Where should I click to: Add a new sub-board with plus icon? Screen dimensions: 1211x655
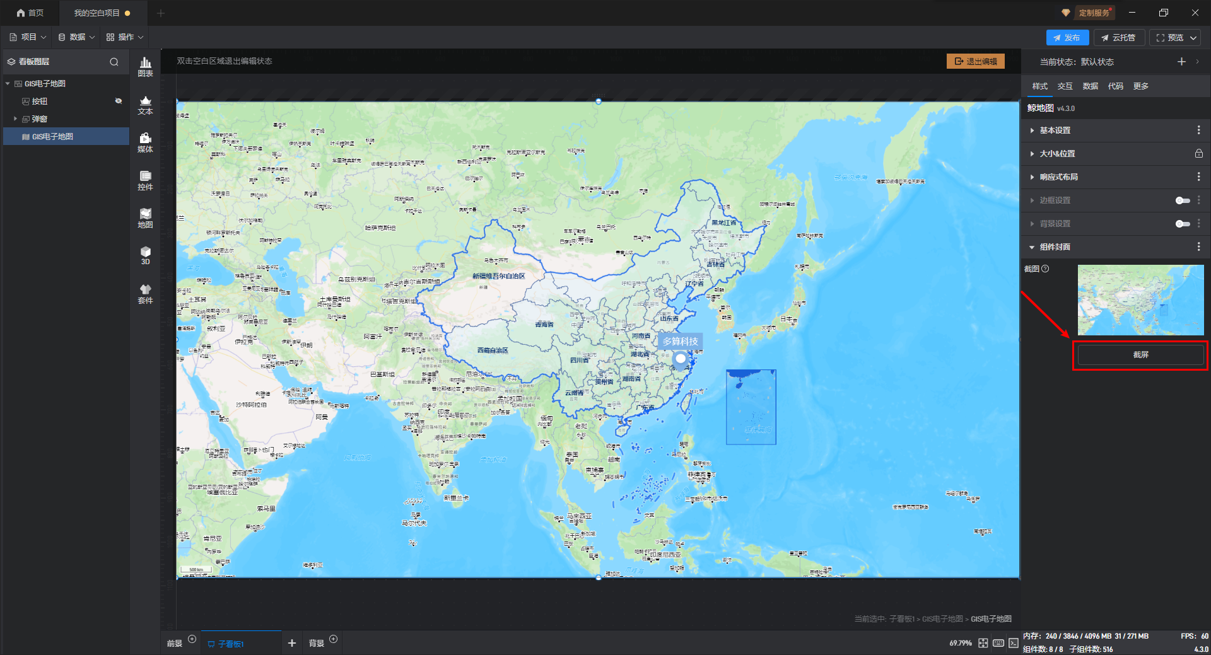point(292,643)
